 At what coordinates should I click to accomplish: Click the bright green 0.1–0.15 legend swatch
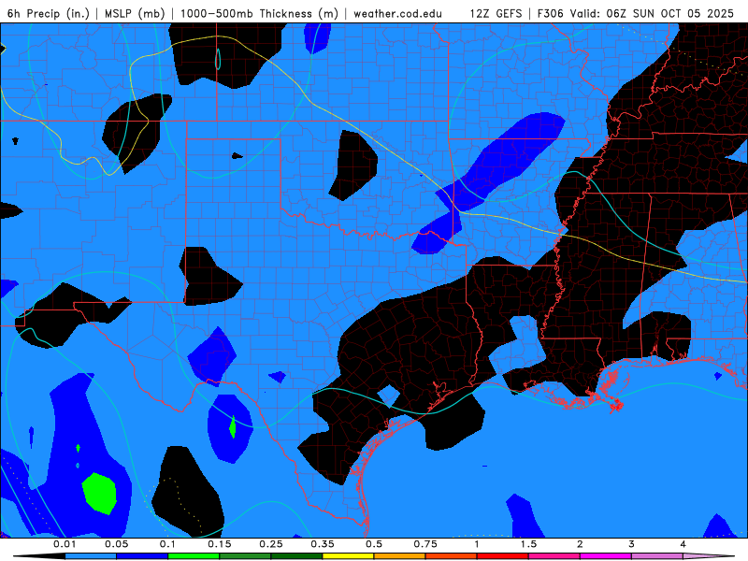tap(194, 556)
